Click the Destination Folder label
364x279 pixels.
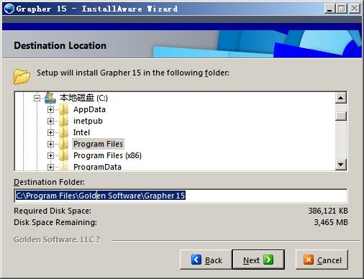49,182
